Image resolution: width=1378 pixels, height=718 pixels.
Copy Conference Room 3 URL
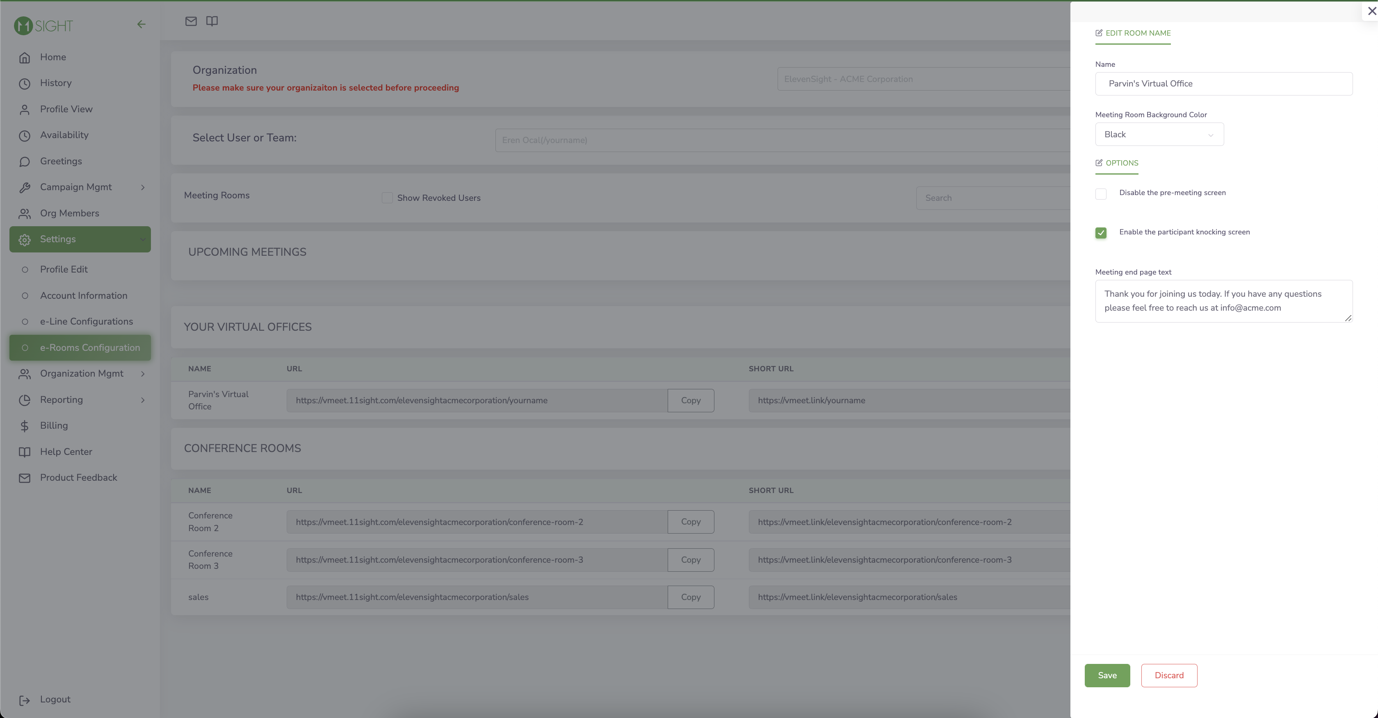pyautogui.click(x=691, y=560)
